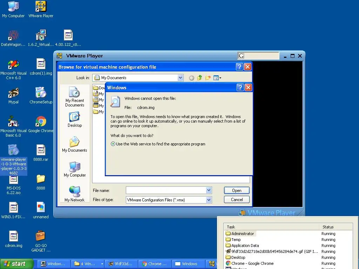Viewport: 359px width, 269px height.
Task: Switch to the Window... taskbar item
Action: tap(53, 264)
